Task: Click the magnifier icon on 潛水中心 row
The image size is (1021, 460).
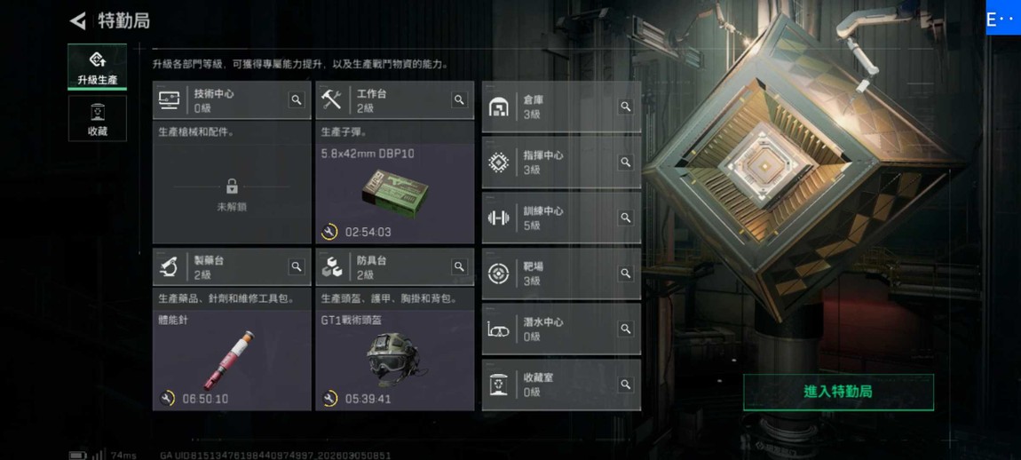Action: tap(626, 329)
